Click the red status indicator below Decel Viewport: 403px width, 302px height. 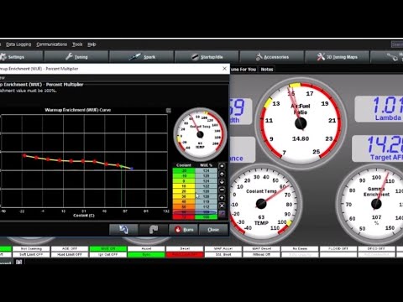(x=185, y=255)
